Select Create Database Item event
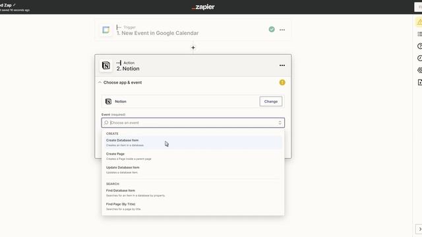422x237 pixels. pos(193,142)
